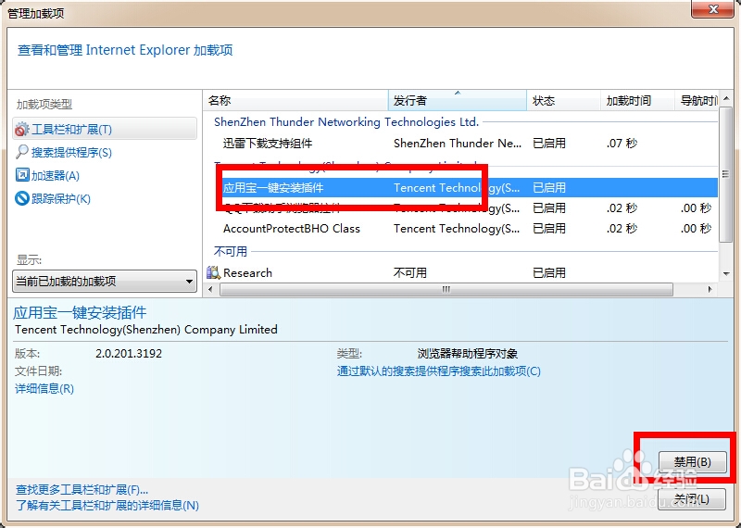Image resolution: width=741 pixels, height=528 pixels.
Task: Click the 禁用(B) button
Action: tap(692, 461)
